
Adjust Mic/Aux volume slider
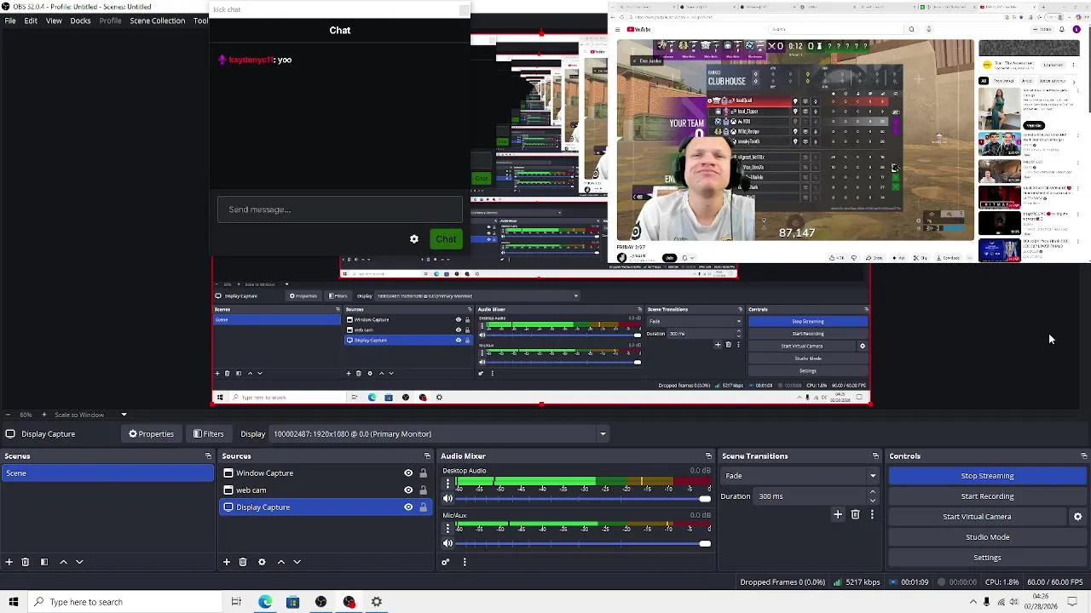(585, 543)
